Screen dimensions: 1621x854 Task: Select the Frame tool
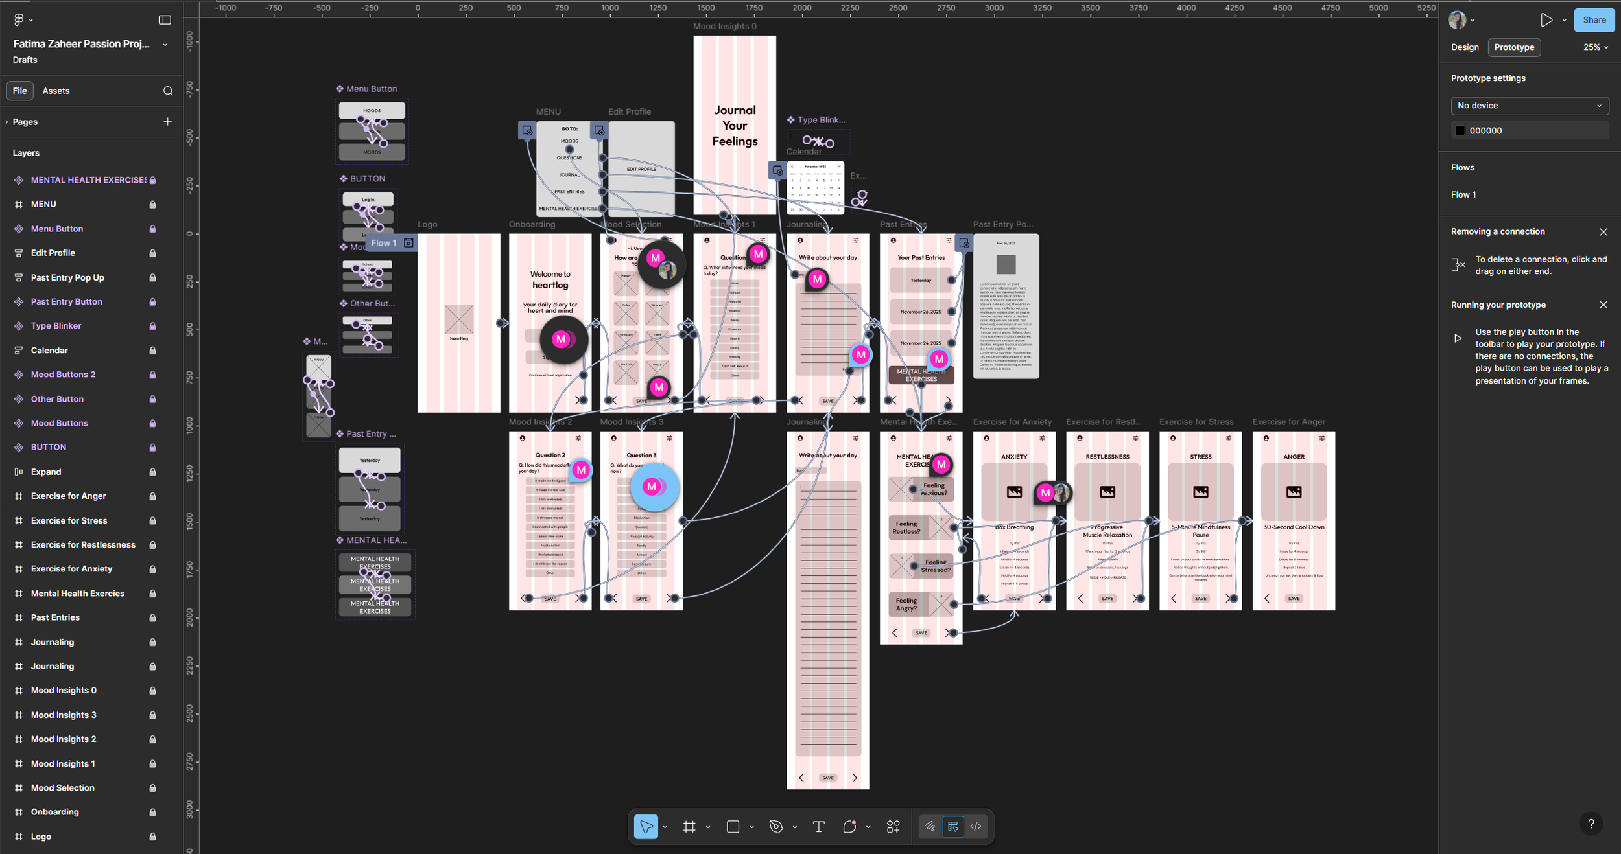point(689,826)
